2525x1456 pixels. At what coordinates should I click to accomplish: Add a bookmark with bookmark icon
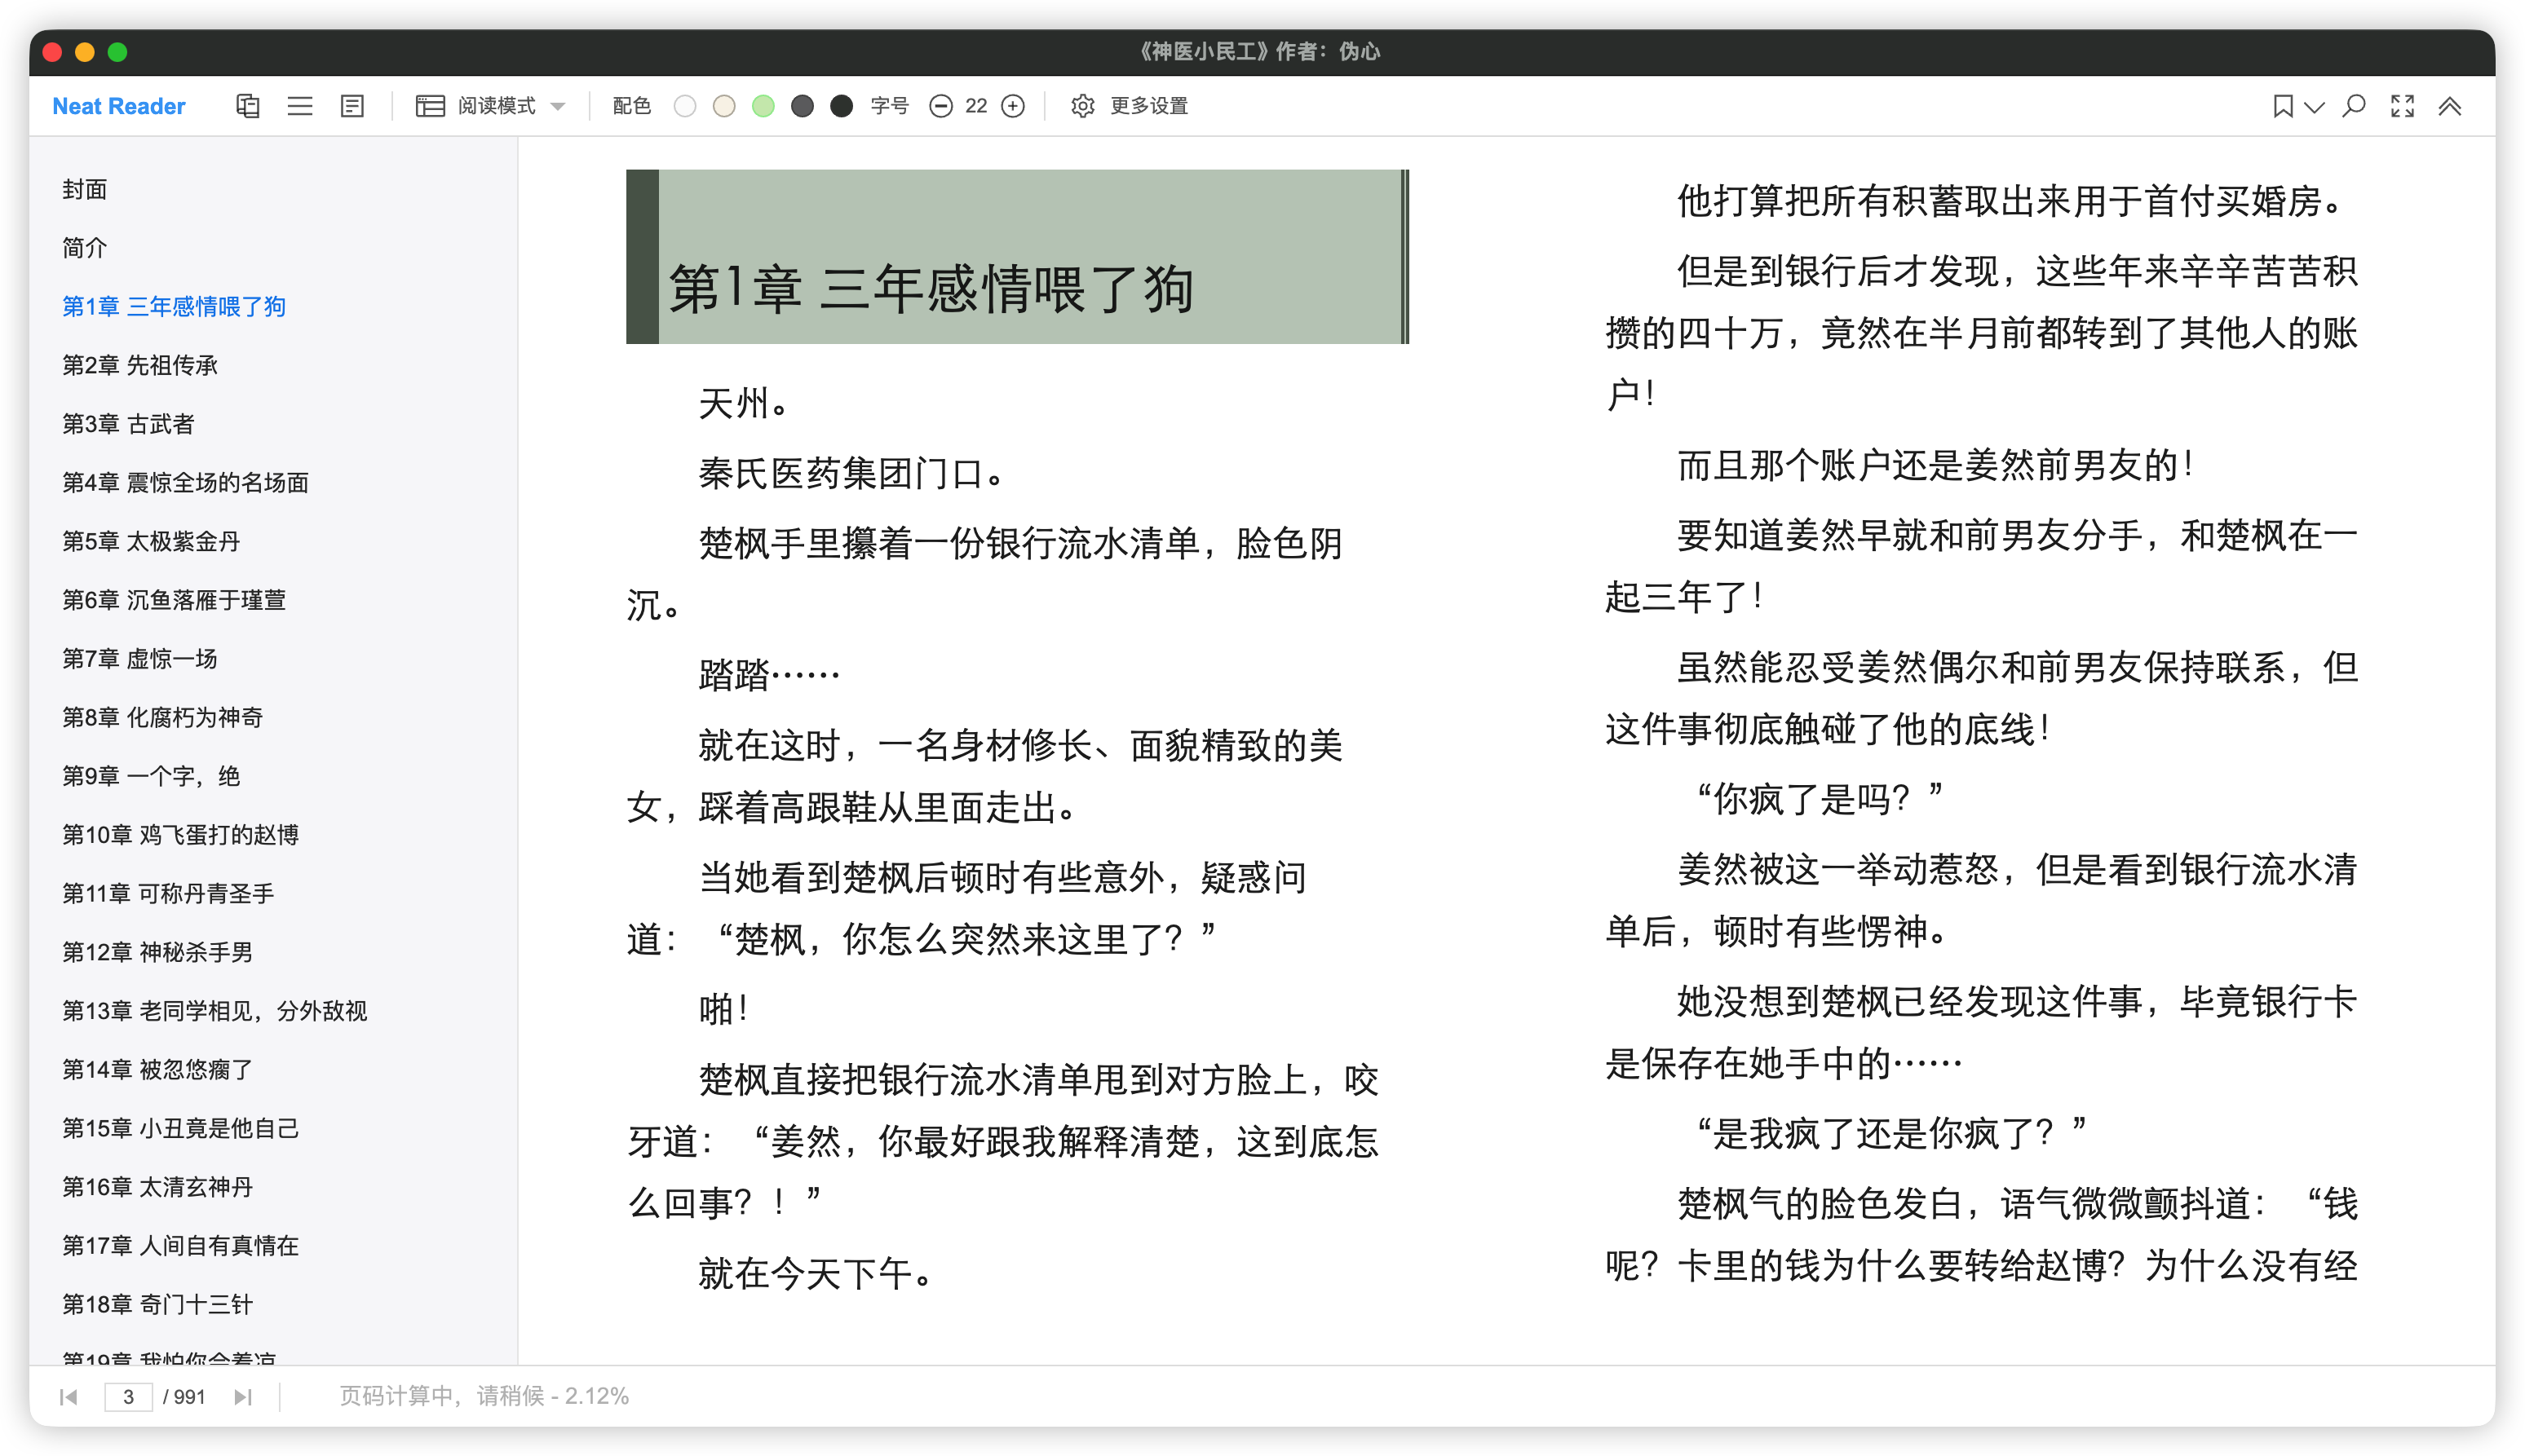pos(2282,106)
